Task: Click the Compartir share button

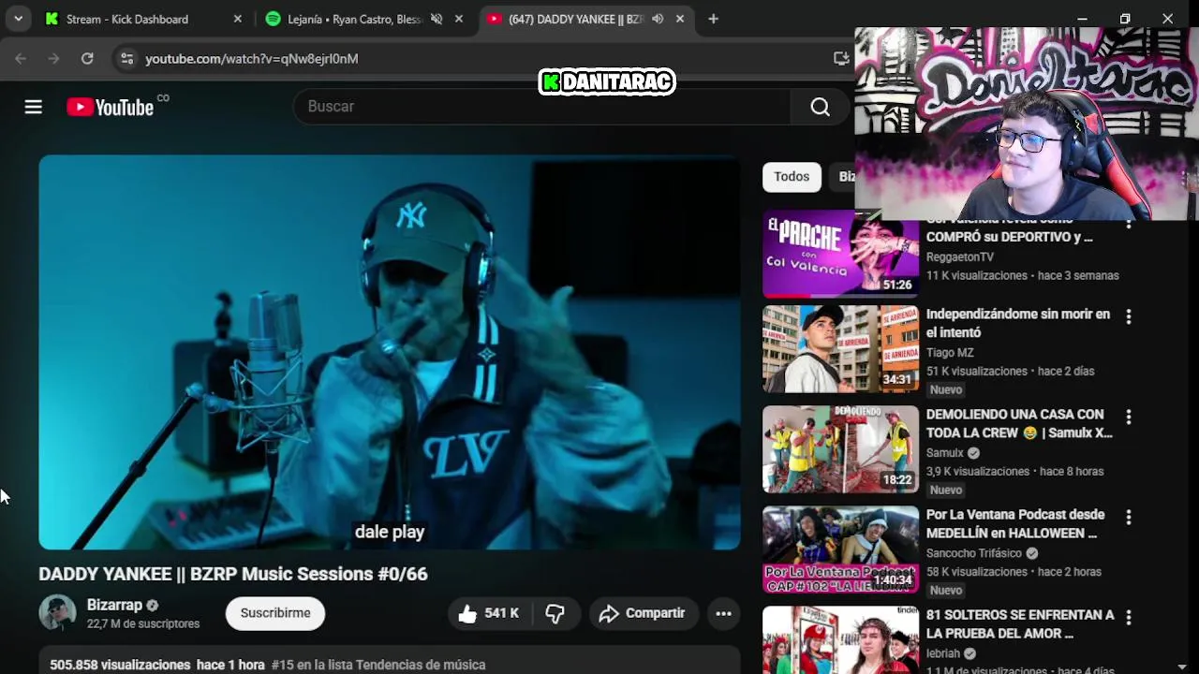Action: click(643, 613)
